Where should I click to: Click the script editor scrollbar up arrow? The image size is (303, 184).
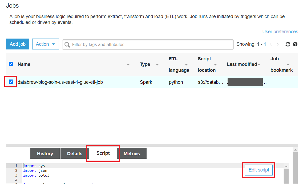click(x=286, y=166)
